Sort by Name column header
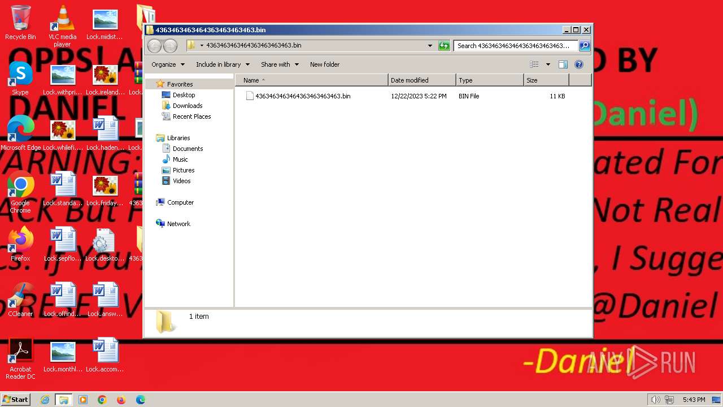 (312, 80)
